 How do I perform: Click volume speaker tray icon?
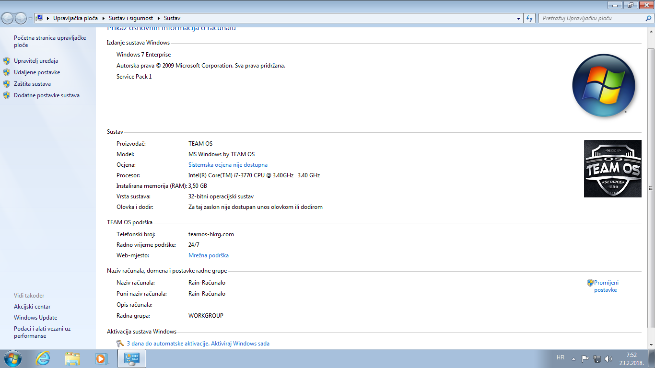click(608, 358)
